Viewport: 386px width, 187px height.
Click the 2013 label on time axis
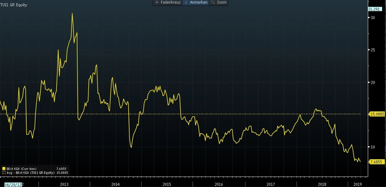(x=64, y=184)
